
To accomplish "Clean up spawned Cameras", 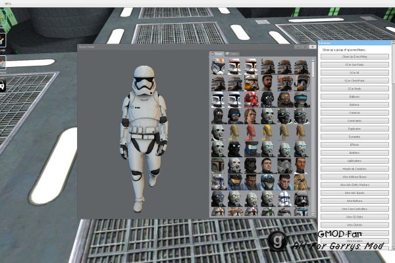I will click(354, 112).
